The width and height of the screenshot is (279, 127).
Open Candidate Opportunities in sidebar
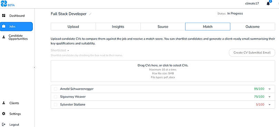pos(18,37)
